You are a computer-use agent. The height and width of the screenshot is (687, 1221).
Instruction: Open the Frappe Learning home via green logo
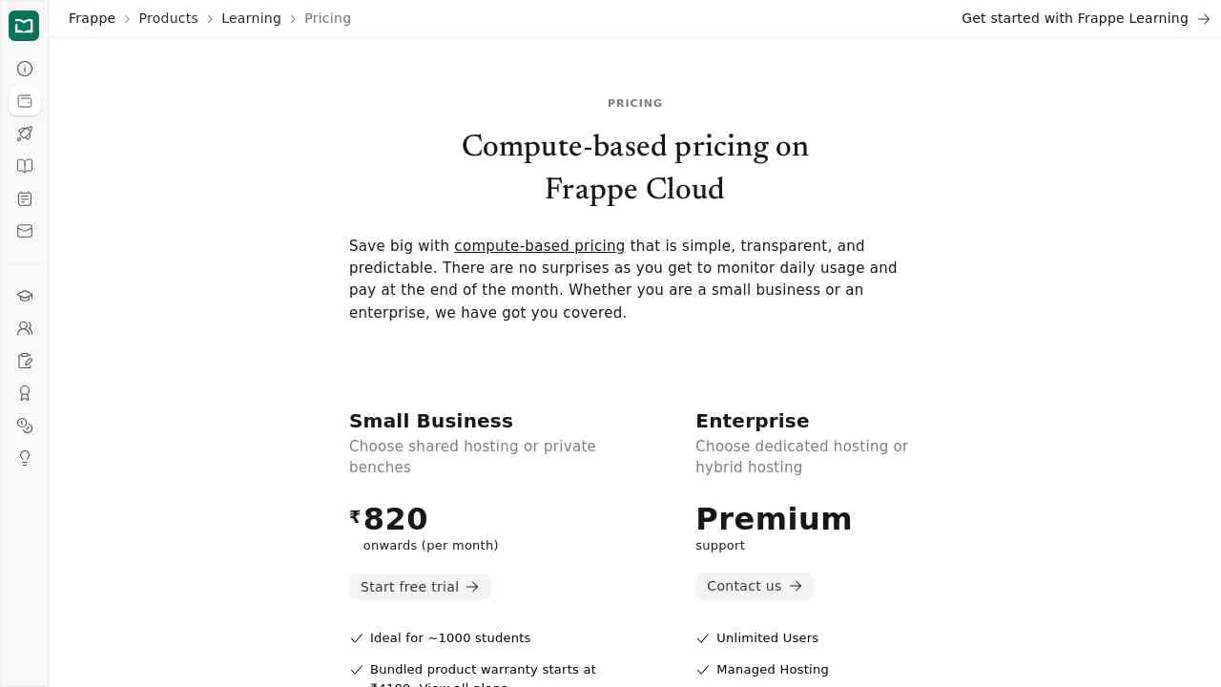click(24, 26)
